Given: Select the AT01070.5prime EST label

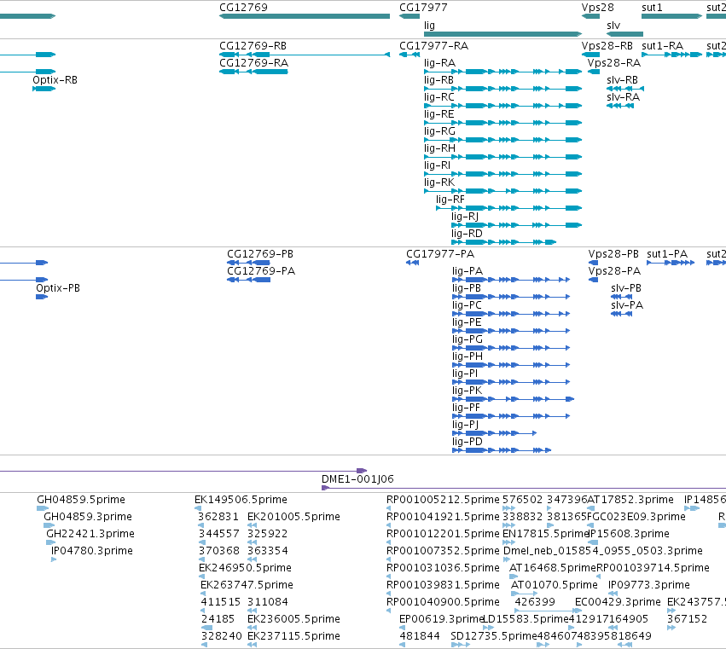Looking at the screenshot, I should click(555, 585).
